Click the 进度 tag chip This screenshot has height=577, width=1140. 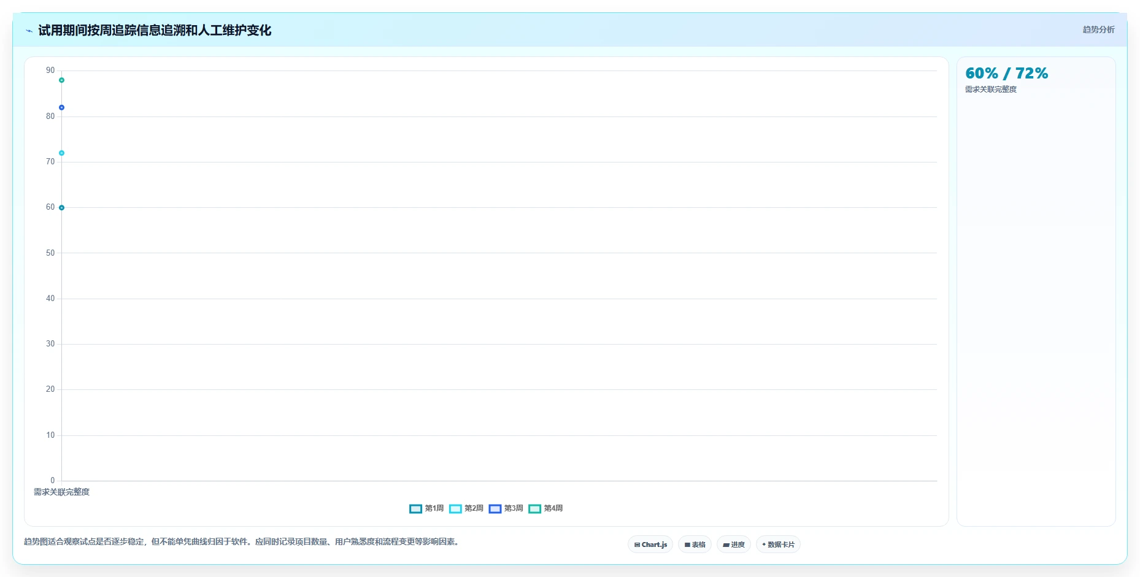click(x=734, y=545)
